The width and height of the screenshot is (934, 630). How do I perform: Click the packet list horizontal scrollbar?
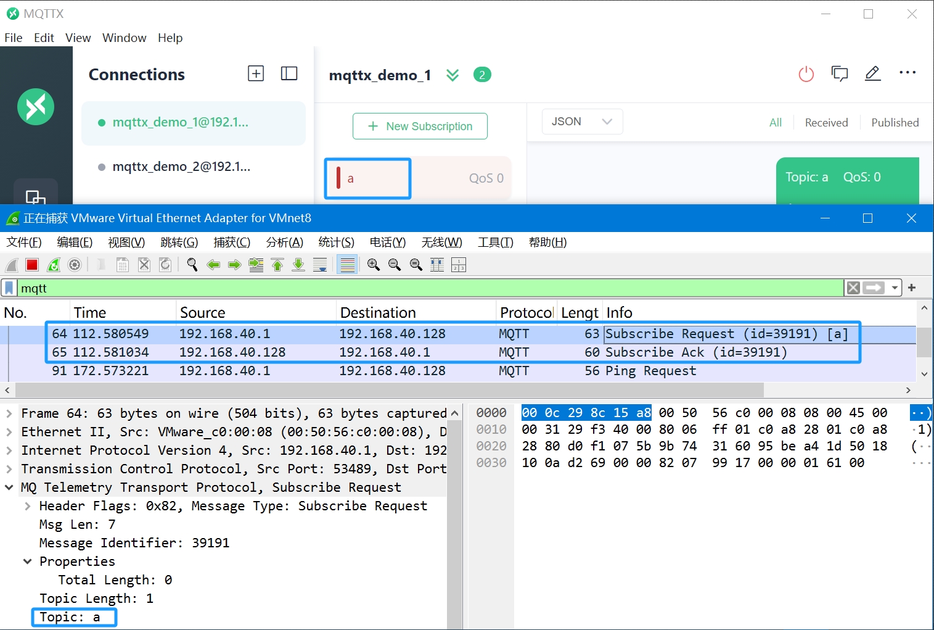(x=389, y=390)
